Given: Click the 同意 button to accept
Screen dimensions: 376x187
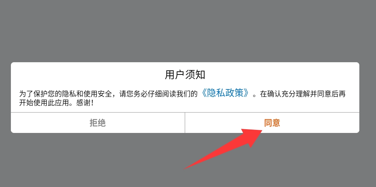Looking at the screenshot, I should [272, 123].
